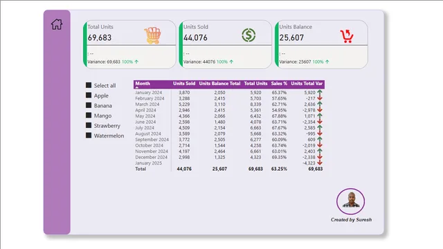Click 1,325 balance value for December 2024
443x249 pixels.
[219, 157]
